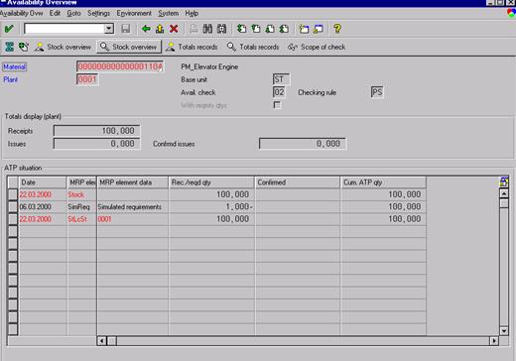Select the SimReq row selector box
This screenshot has width=516, height=361.
pos(13,207)
